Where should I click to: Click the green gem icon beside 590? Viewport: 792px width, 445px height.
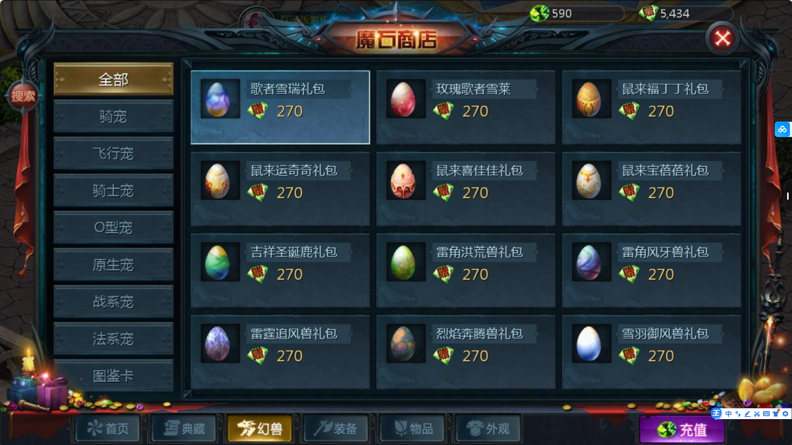540,14
